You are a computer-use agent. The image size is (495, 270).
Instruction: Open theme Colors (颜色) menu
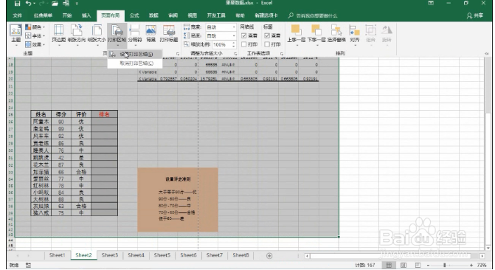[x=35, y=27]
